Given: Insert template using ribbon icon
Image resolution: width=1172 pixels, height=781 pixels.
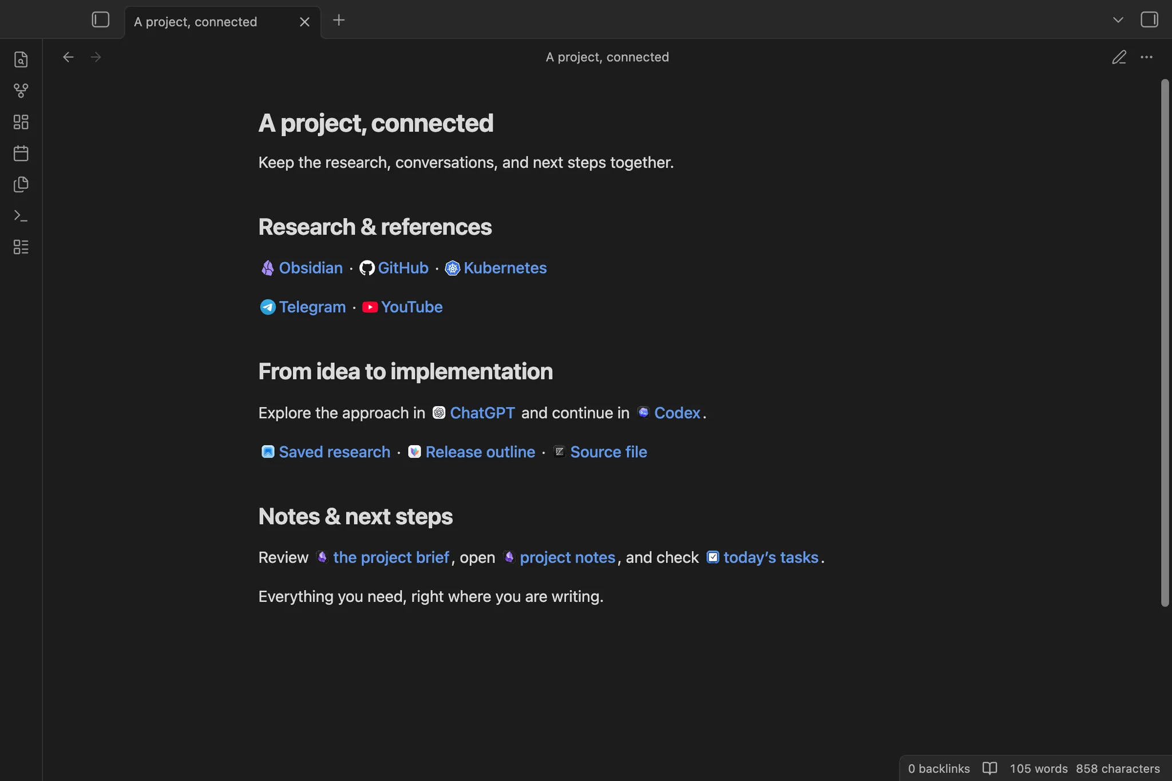Looking at the screenshot, I should [x=21, y=184].
